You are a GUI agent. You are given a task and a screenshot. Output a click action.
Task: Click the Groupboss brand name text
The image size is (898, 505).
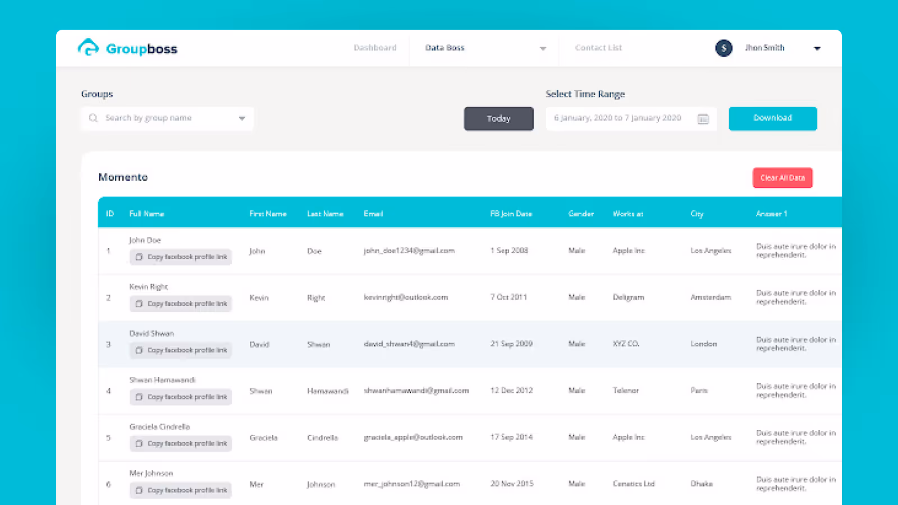141,49
